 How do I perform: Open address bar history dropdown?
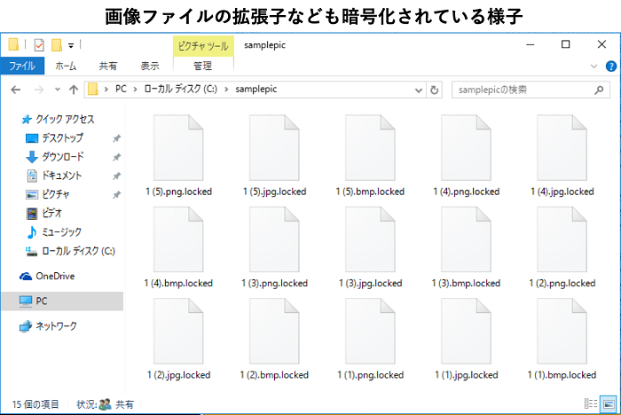pos(418,90)
